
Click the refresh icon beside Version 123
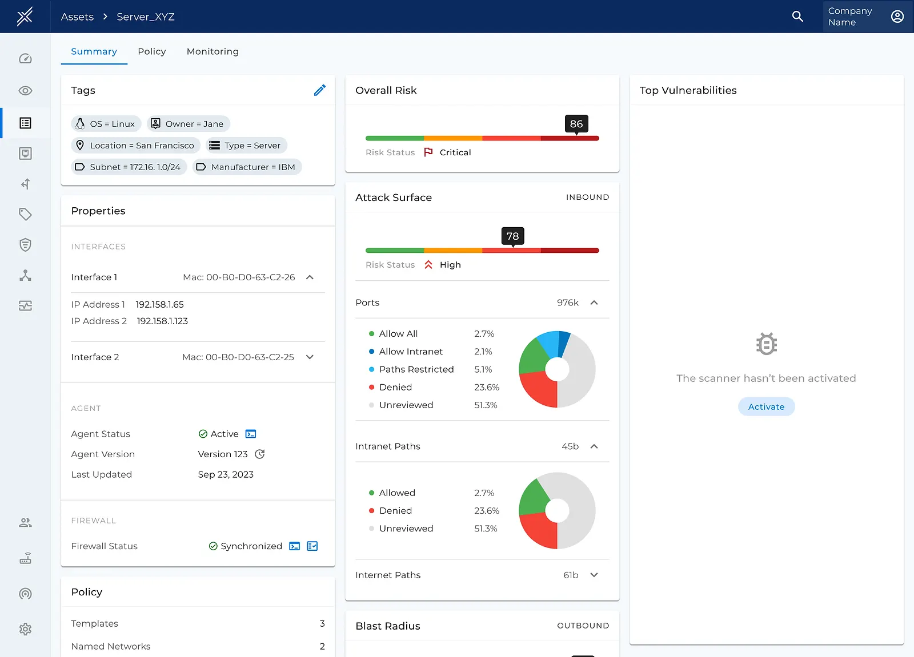tap(260, 454)
